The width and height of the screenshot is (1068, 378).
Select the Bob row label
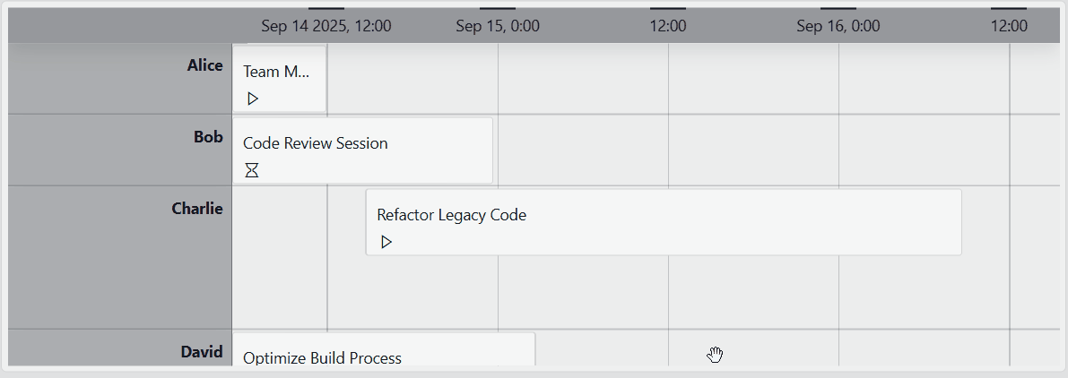pyautogui.click(x=208, y=137)
